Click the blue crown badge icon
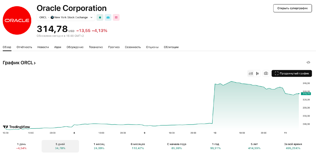This screenshot has width=316, height=155. (108, 18)
